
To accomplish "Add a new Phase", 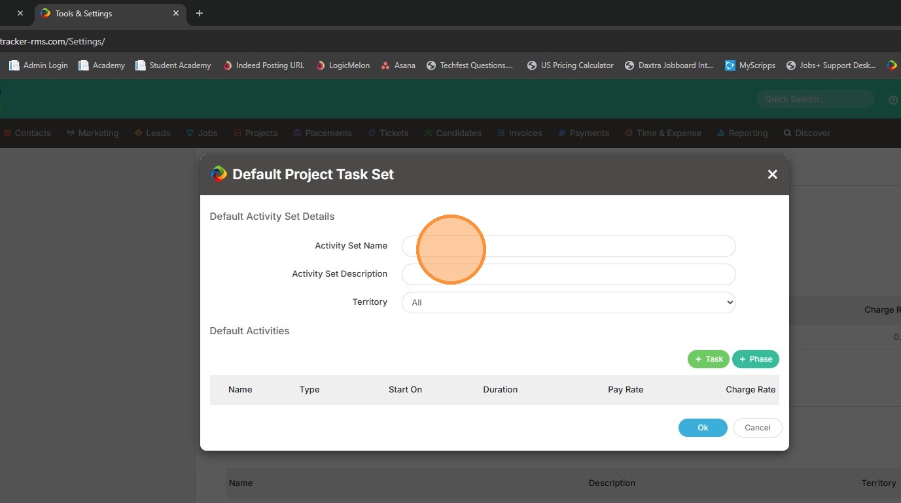I will tap(756, 359).
